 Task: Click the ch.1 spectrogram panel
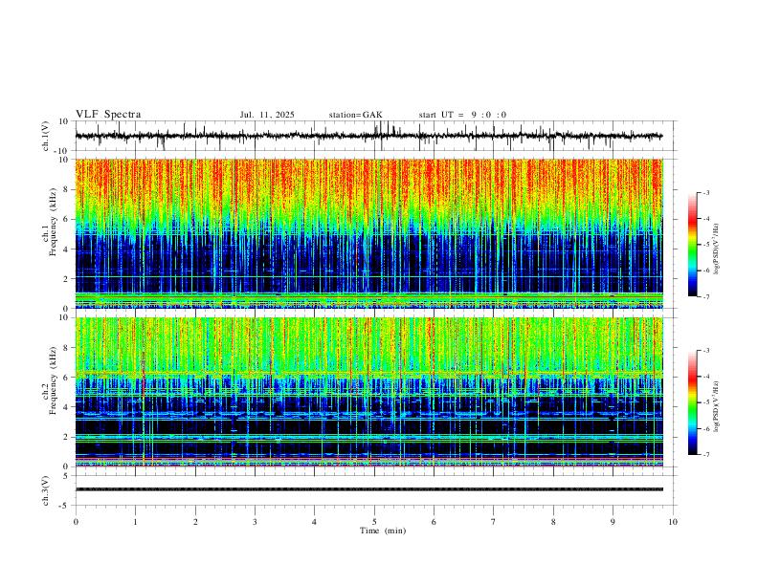pos(368,233)
